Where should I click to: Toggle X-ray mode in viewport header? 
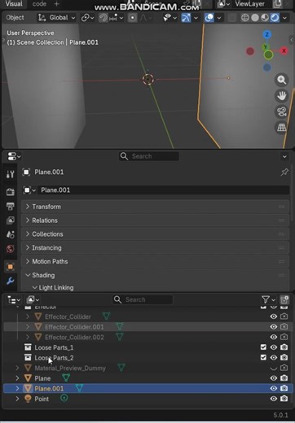tap(231, 18)
